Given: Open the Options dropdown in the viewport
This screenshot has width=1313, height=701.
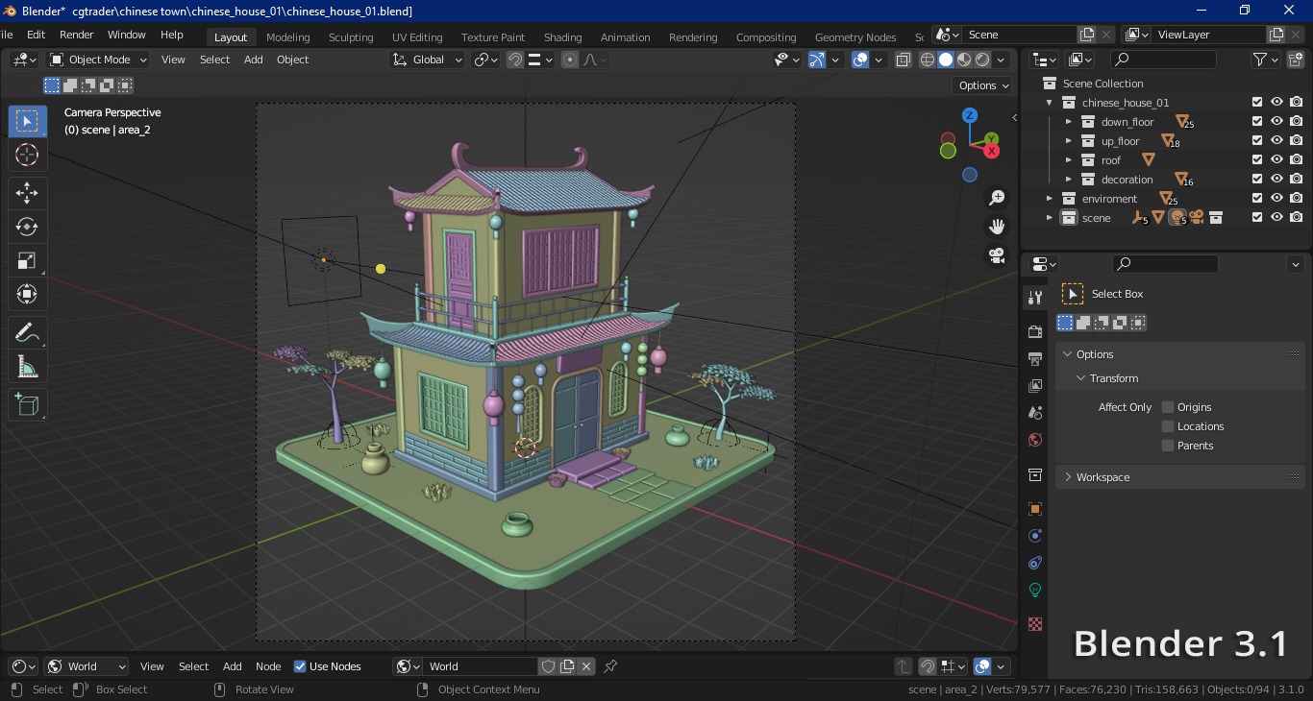Looking at the screenshot, I should tap(983, 85).
